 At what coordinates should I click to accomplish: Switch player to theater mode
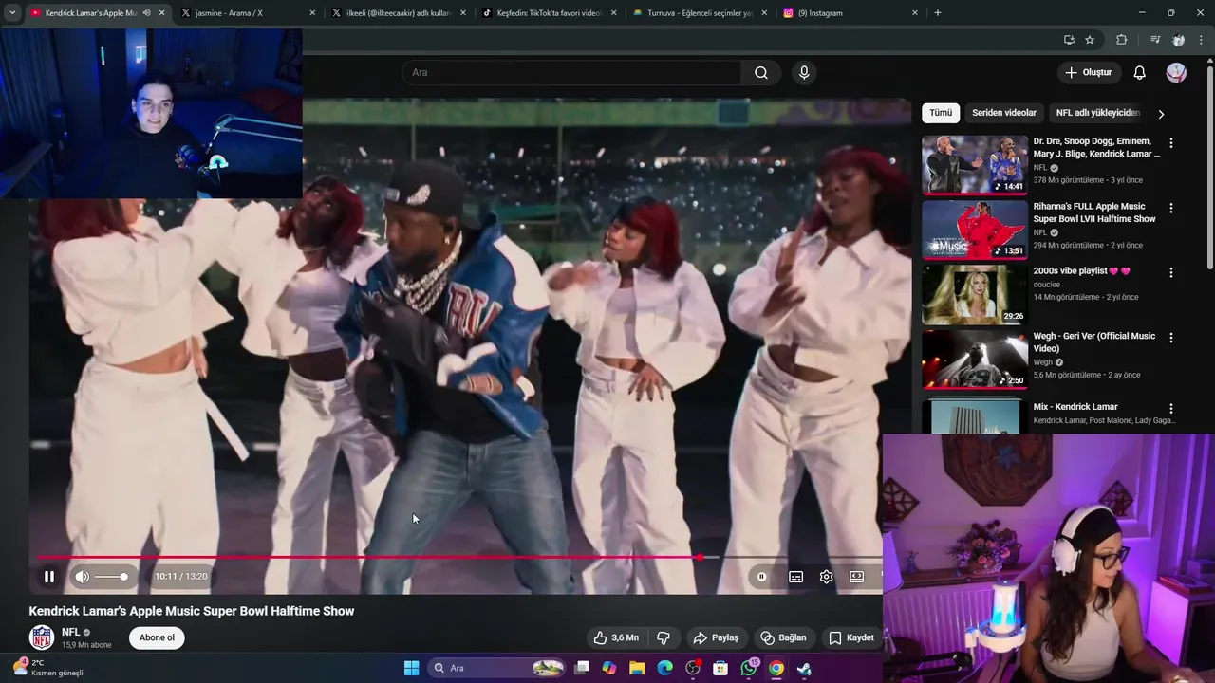pos(856,576)
